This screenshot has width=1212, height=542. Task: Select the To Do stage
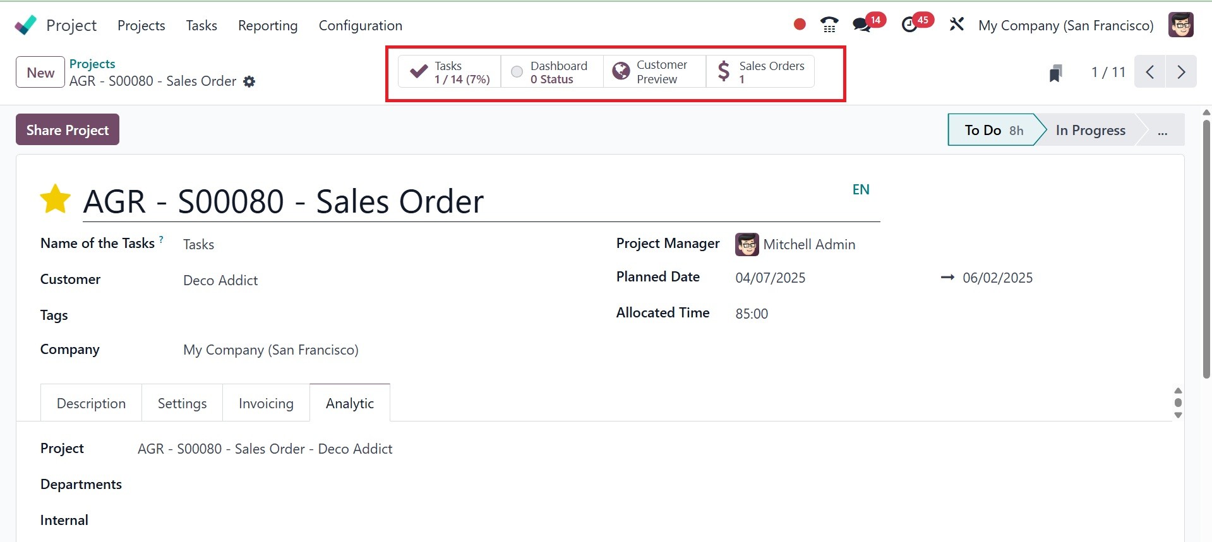(993, 130)
